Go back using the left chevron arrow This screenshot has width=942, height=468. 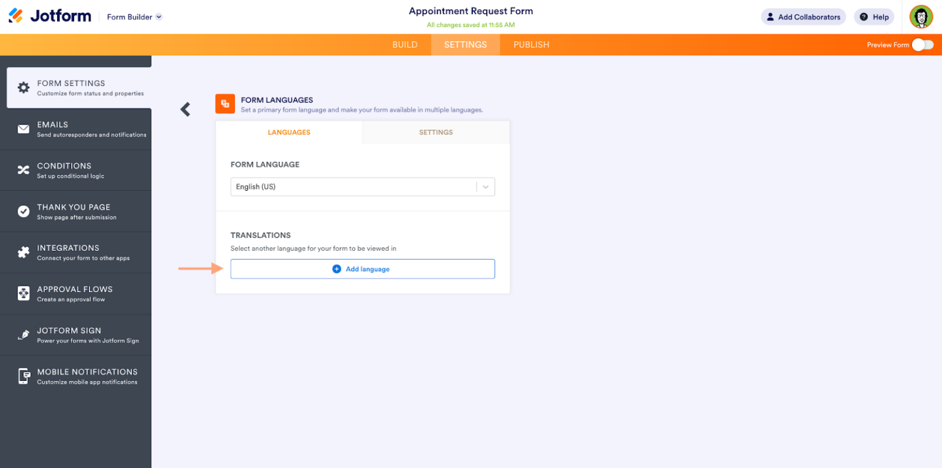[185, 109]
